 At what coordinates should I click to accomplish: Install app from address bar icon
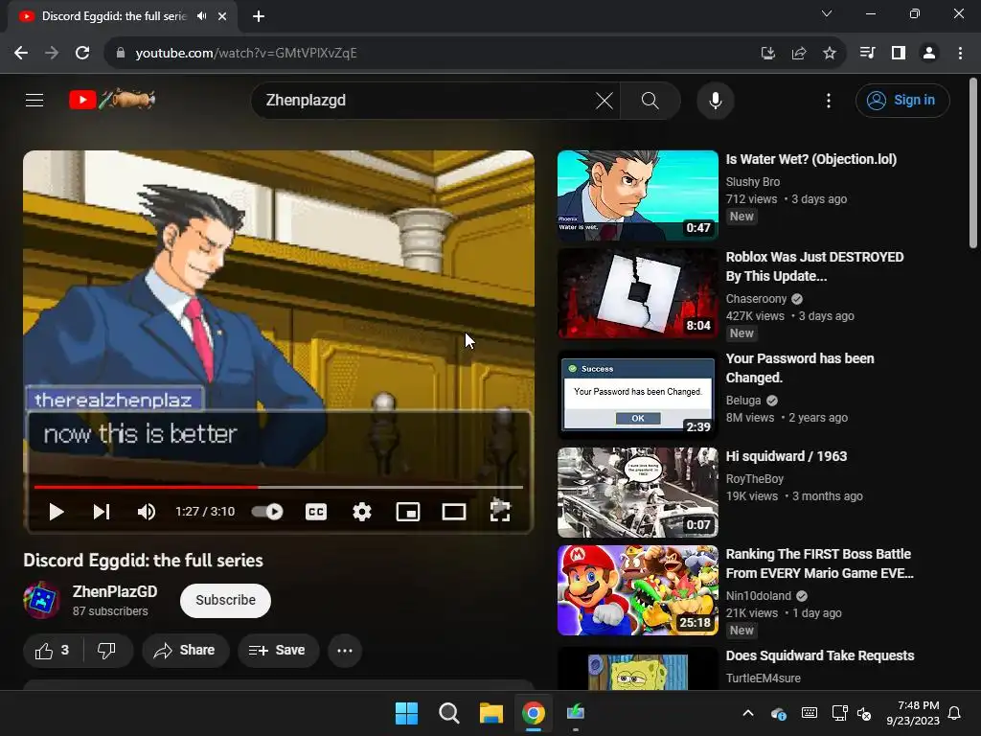[767, 54]
